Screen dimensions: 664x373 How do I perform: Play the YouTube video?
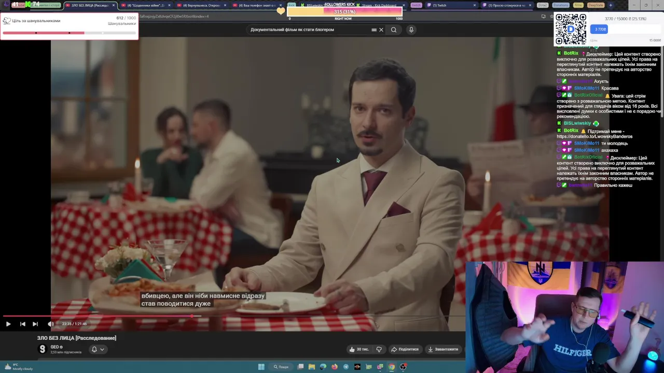pyautogui.click(x=8, y=324)
